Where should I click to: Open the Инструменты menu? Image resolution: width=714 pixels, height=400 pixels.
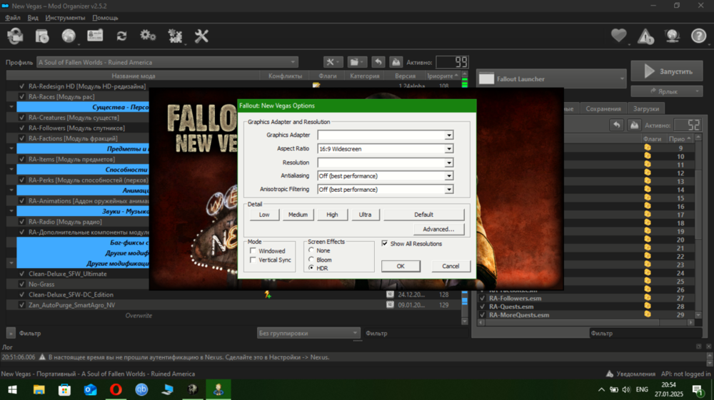pos(65,18)
